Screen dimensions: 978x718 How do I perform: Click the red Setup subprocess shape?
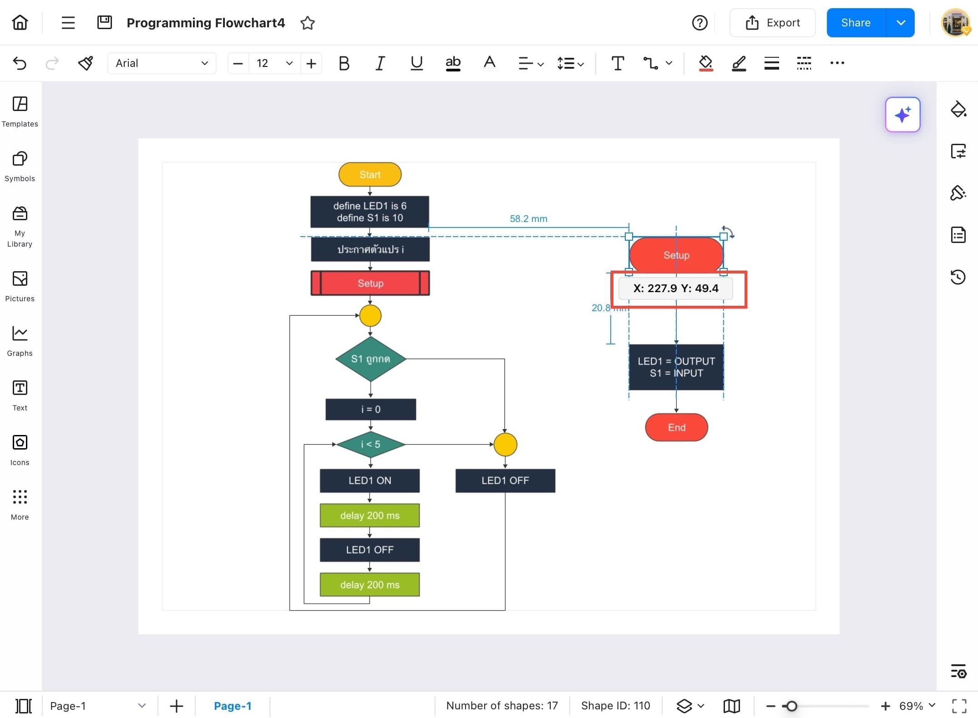(x=370, y=283)
